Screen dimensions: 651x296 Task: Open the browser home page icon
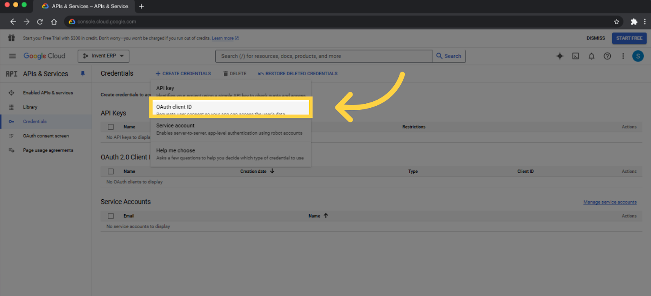54,22
